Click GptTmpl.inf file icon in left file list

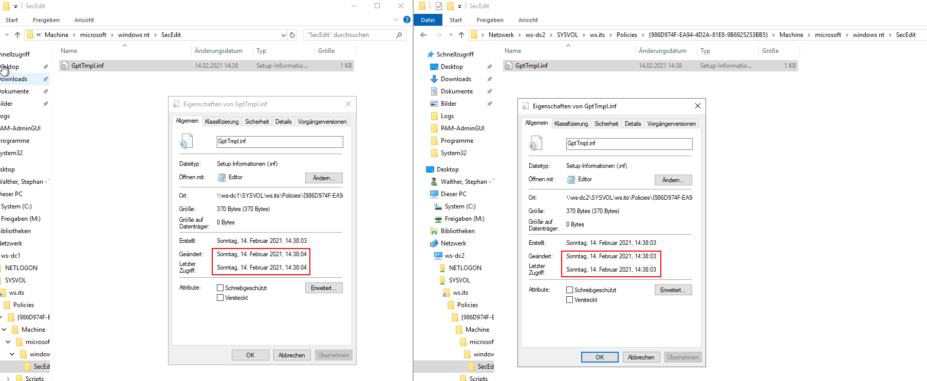pos(65,66)
